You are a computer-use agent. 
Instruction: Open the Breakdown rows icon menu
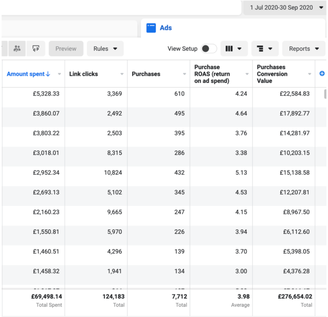tap(265, 49)
